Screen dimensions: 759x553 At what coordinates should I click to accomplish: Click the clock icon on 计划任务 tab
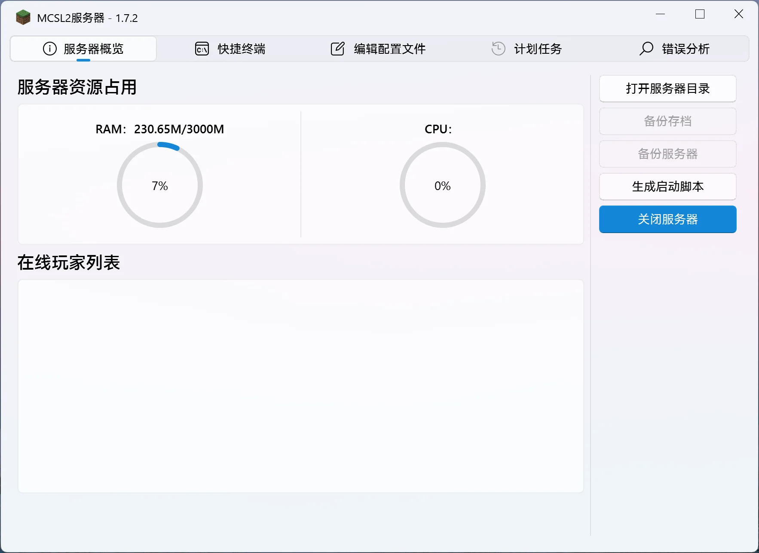498,49
